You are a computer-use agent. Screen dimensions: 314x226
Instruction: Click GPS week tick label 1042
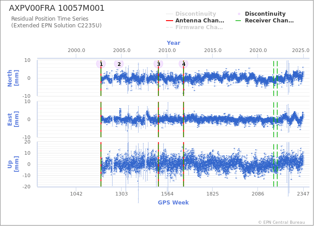pyautogui.click(x=76, y=194)
